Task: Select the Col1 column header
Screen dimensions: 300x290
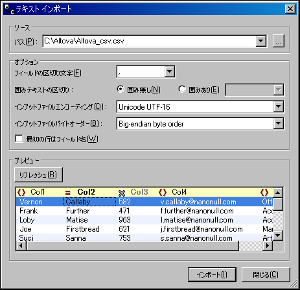Action: [40, 192]
